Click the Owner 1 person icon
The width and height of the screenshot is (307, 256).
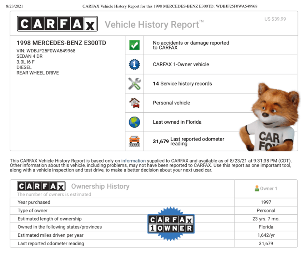pyautogui.click(x=257, y=188)
